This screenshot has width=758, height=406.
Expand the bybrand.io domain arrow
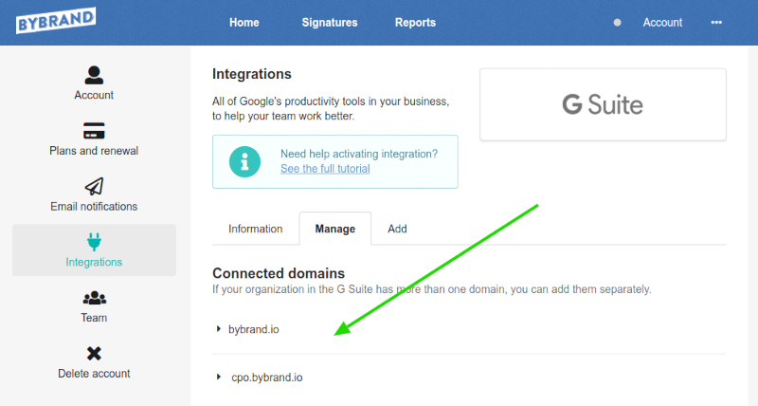(219, 329)
